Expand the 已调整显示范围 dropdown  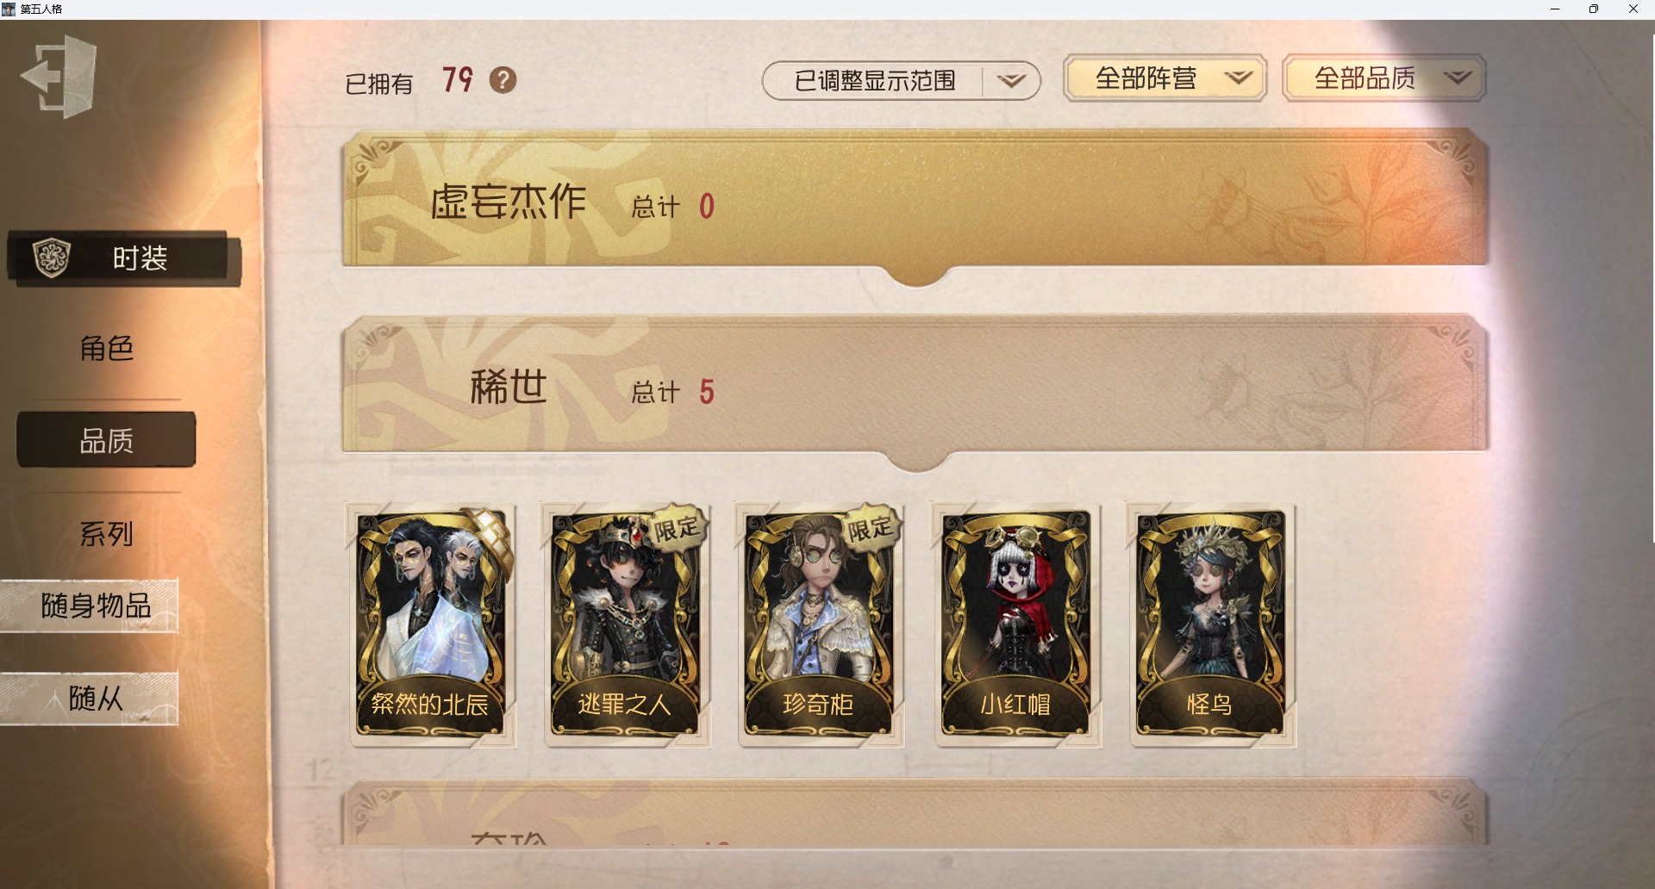tap(901, 81)
